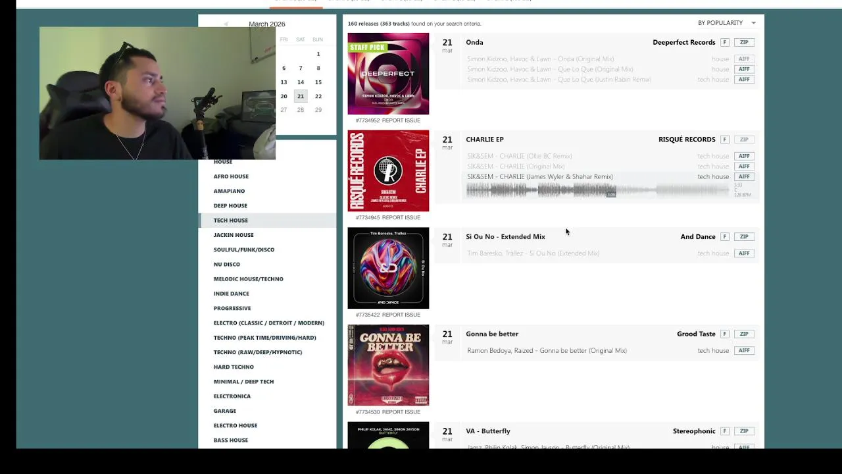Select the MELODIC HOUSE/TECHNO genre
842x474 pixels.
coord(249,279)
